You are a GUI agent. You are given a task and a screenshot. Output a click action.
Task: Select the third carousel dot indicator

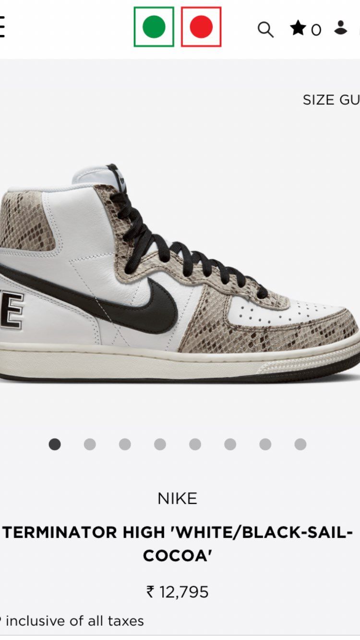point(125,444)
